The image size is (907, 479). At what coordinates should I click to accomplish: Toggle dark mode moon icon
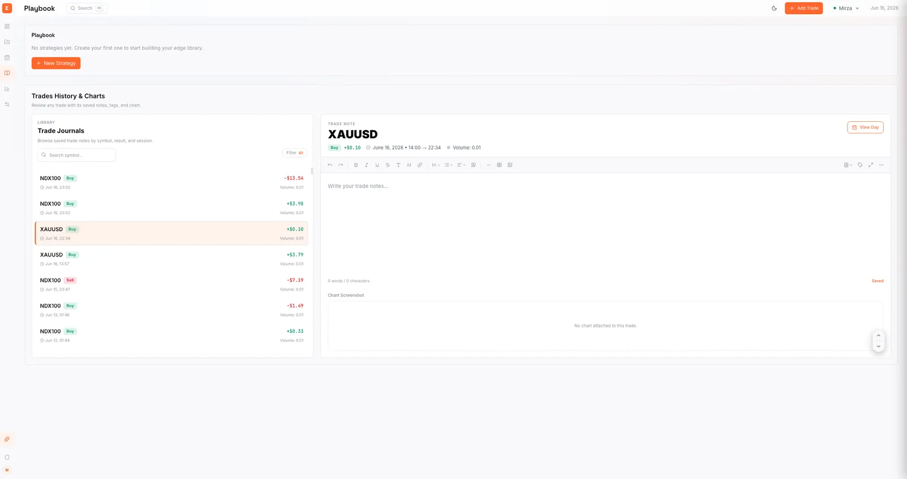(x=774, y=8)
